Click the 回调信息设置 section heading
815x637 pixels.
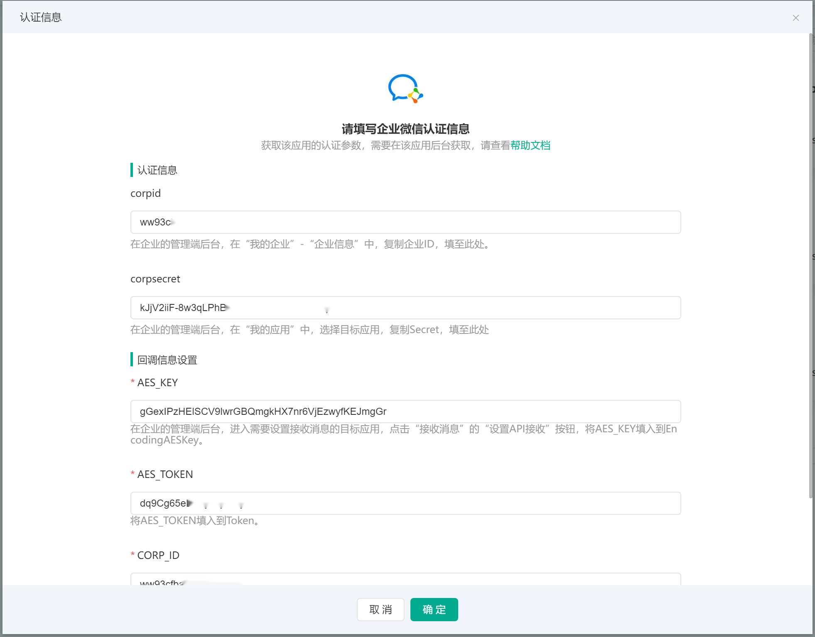[x=167, y=360]
